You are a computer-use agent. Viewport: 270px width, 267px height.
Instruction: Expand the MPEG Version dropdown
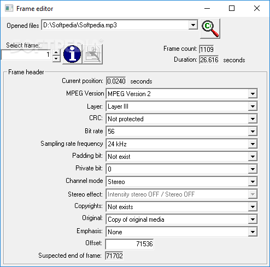coord(253,94)
